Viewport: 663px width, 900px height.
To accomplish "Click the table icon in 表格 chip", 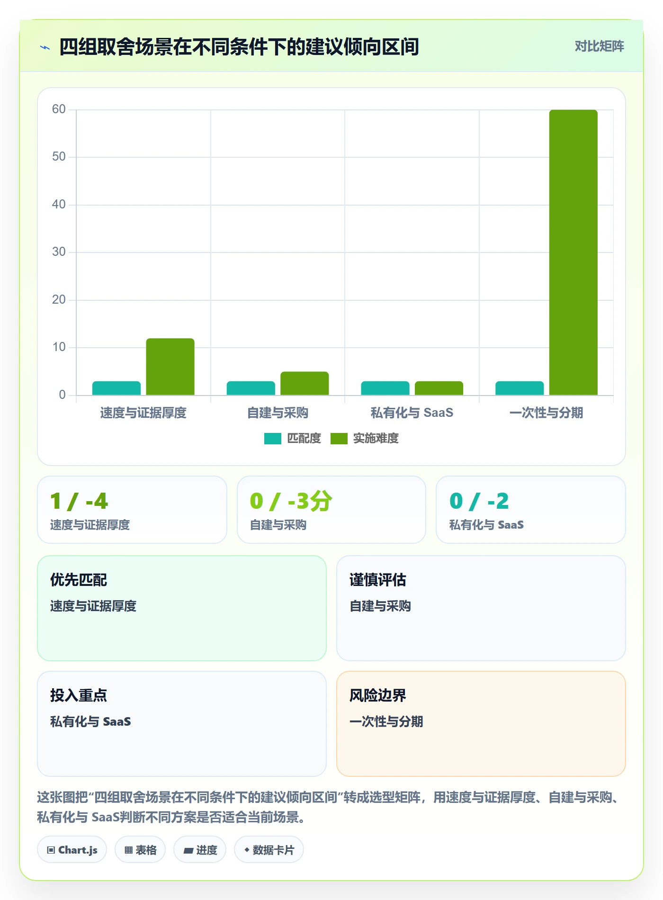I will coord(128,850).
